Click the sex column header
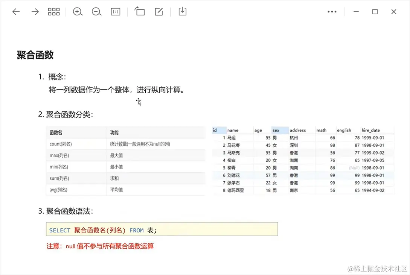 [x=280, y=130]
